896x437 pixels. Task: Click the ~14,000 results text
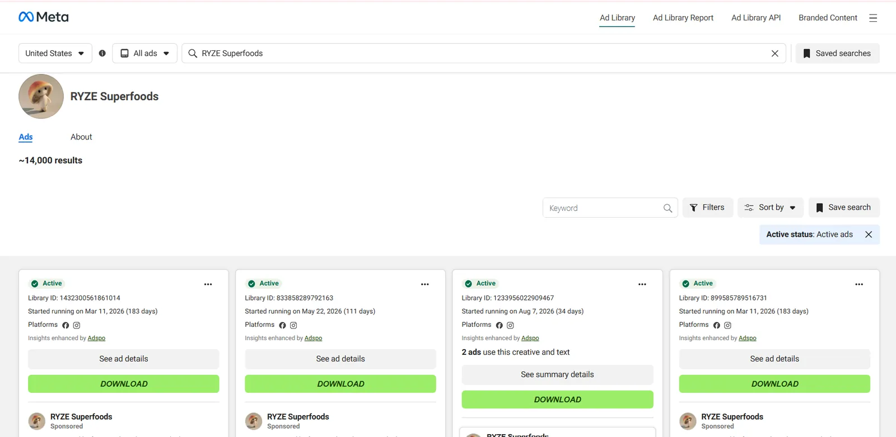(50, 161)
